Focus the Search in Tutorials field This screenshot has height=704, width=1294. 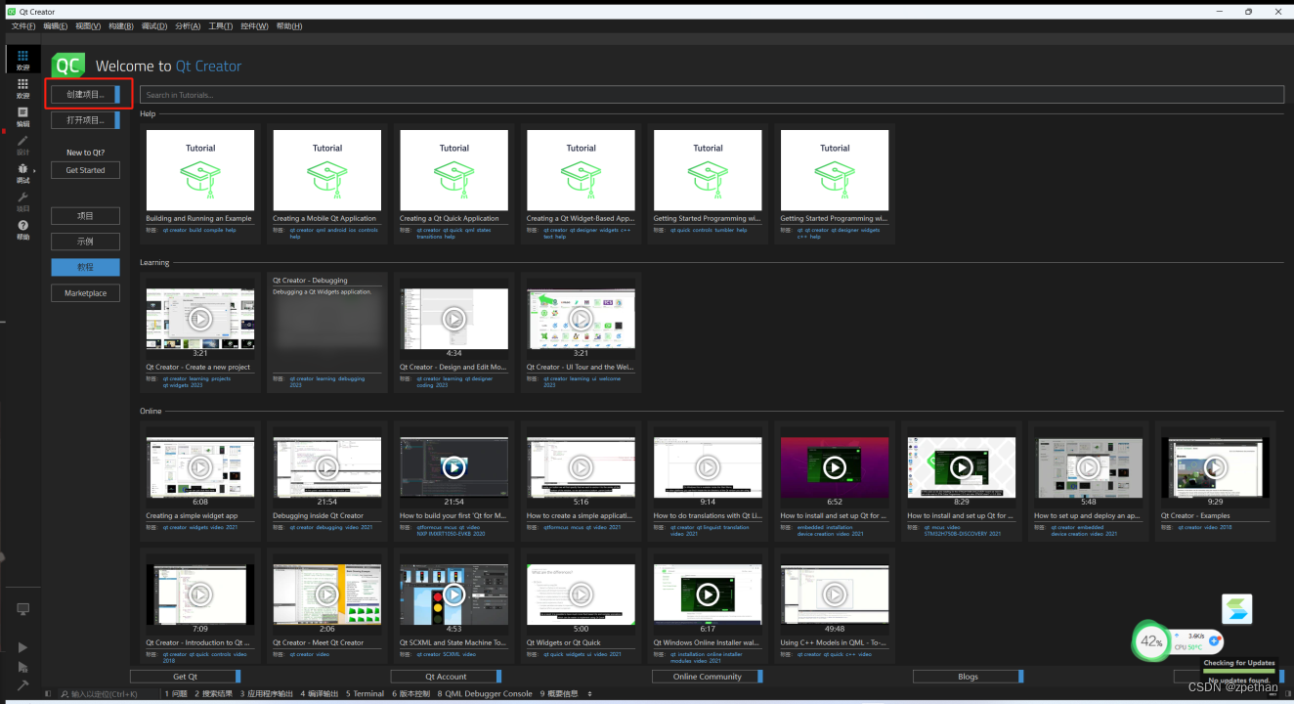point(712,95)
